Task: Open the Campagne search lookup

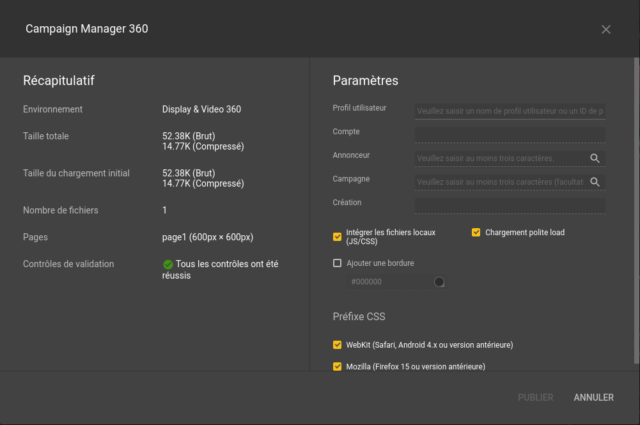Action: coord(595,182)
